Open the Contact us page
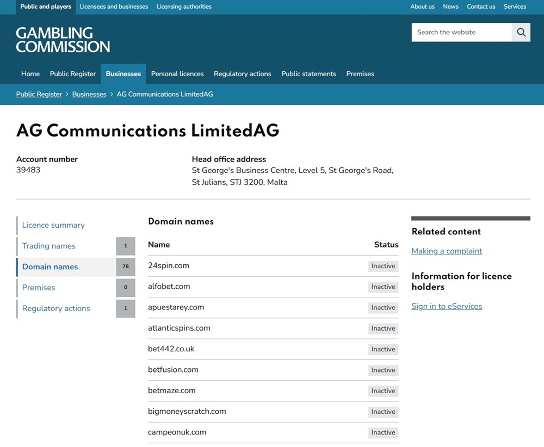The width and height of the screenshot is (544, 447). (481, 7)
